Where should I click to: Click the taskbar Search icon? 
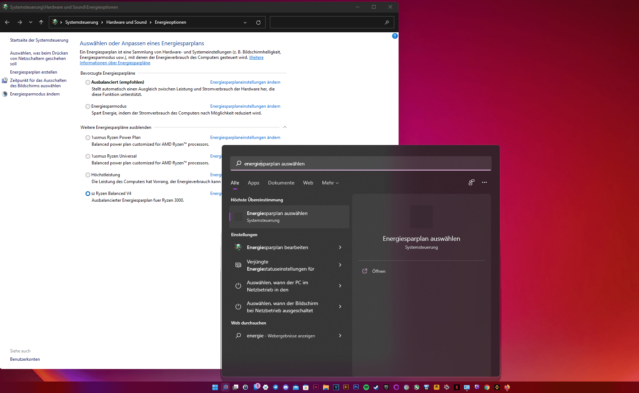coord(225,387)
